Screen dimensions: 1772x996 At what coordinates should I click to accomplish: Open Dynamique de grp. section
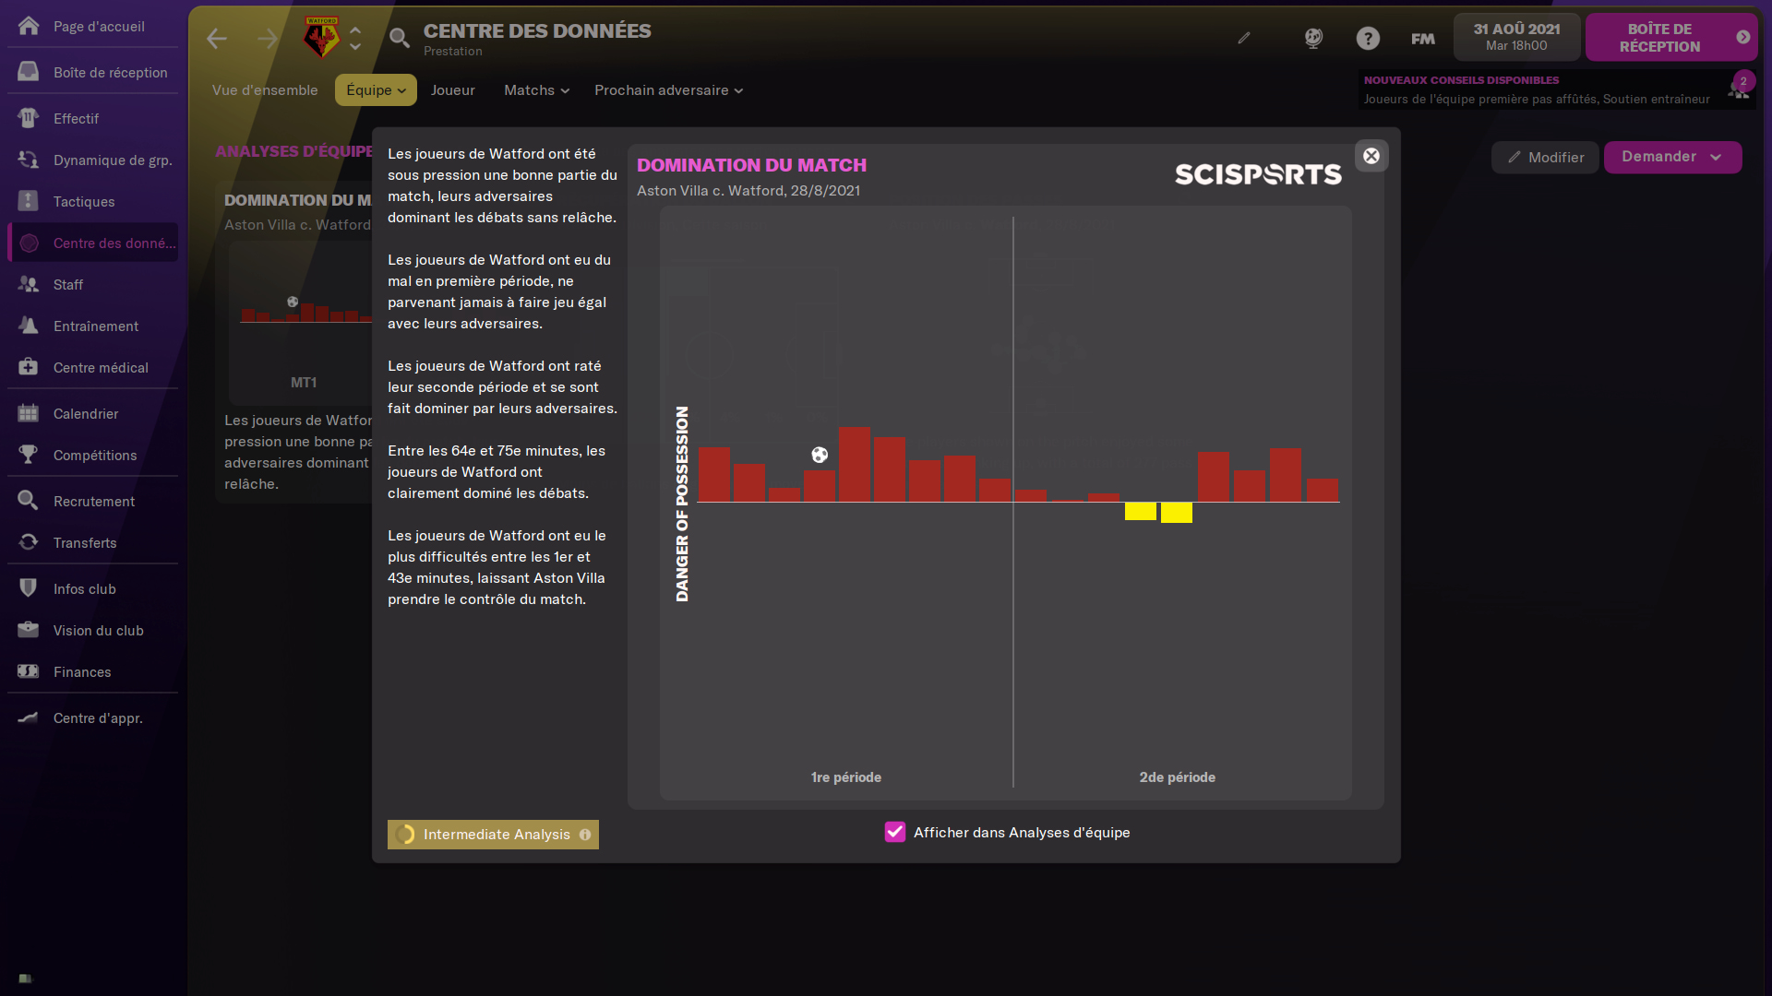pyautogui.click(x=92, y=160)
